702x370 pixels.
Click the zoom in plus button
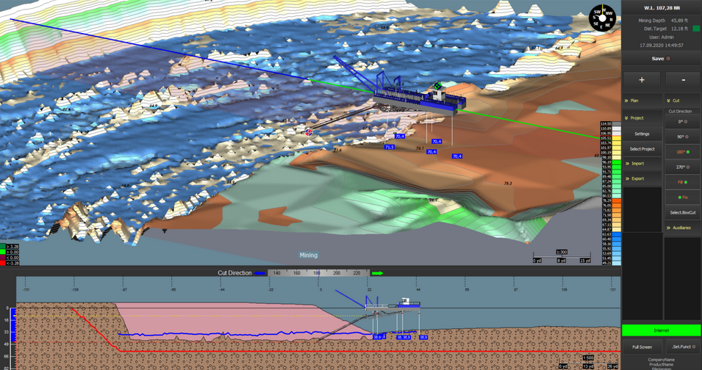coord(642,79)
